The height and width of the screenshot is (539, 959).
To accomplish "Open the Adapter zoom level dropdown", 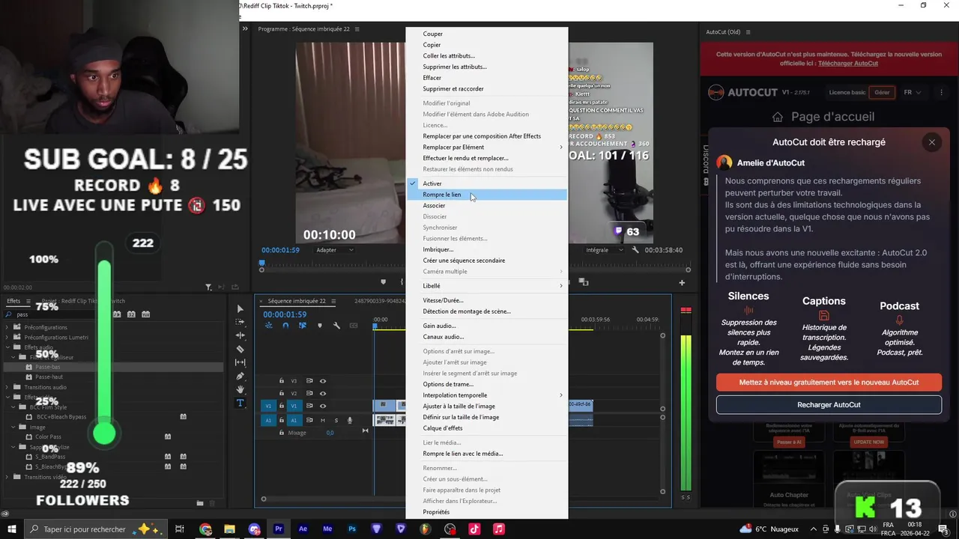I will pos(333,250).
